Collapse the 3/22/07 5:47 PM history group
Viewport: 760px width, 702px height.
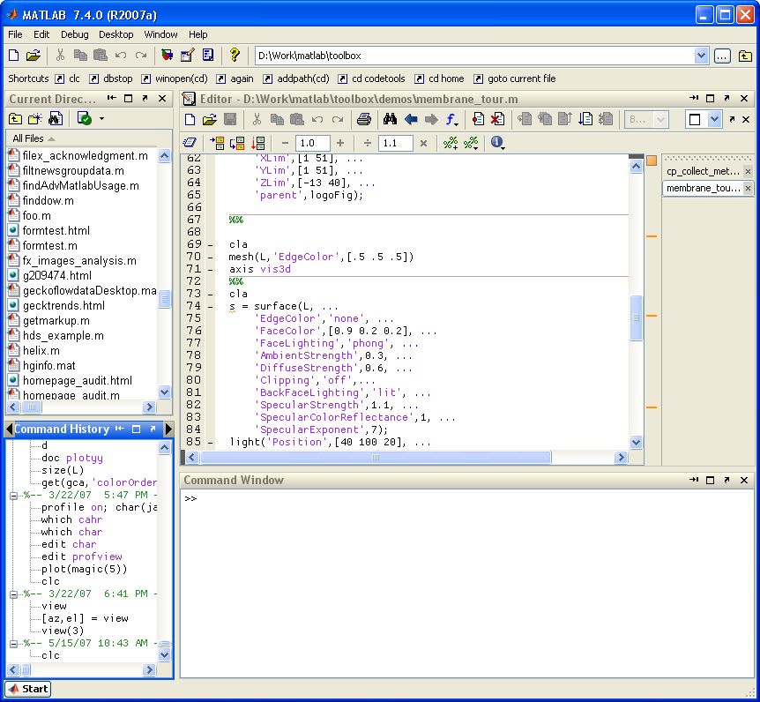click(x=14, y=495)
